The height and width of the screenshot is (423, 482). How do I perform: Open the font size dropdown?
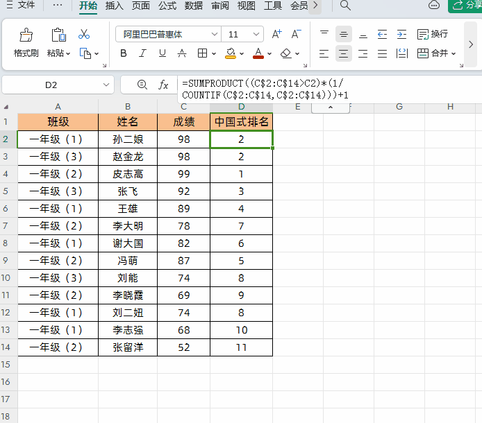(256, 34)
